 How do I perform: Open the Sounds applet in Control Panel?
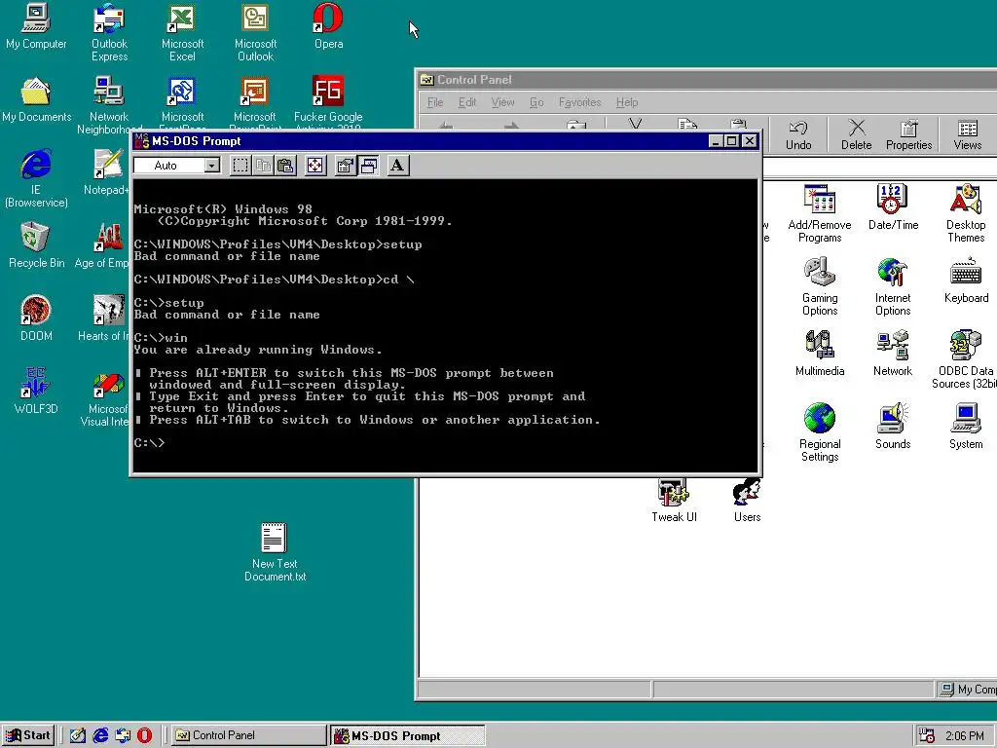click(x=893, y=427)
